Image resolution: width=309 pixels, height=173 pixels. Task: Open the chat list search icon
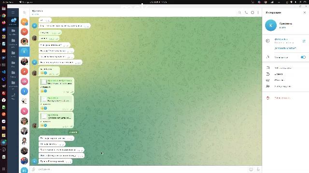click(x=24, y=12)
